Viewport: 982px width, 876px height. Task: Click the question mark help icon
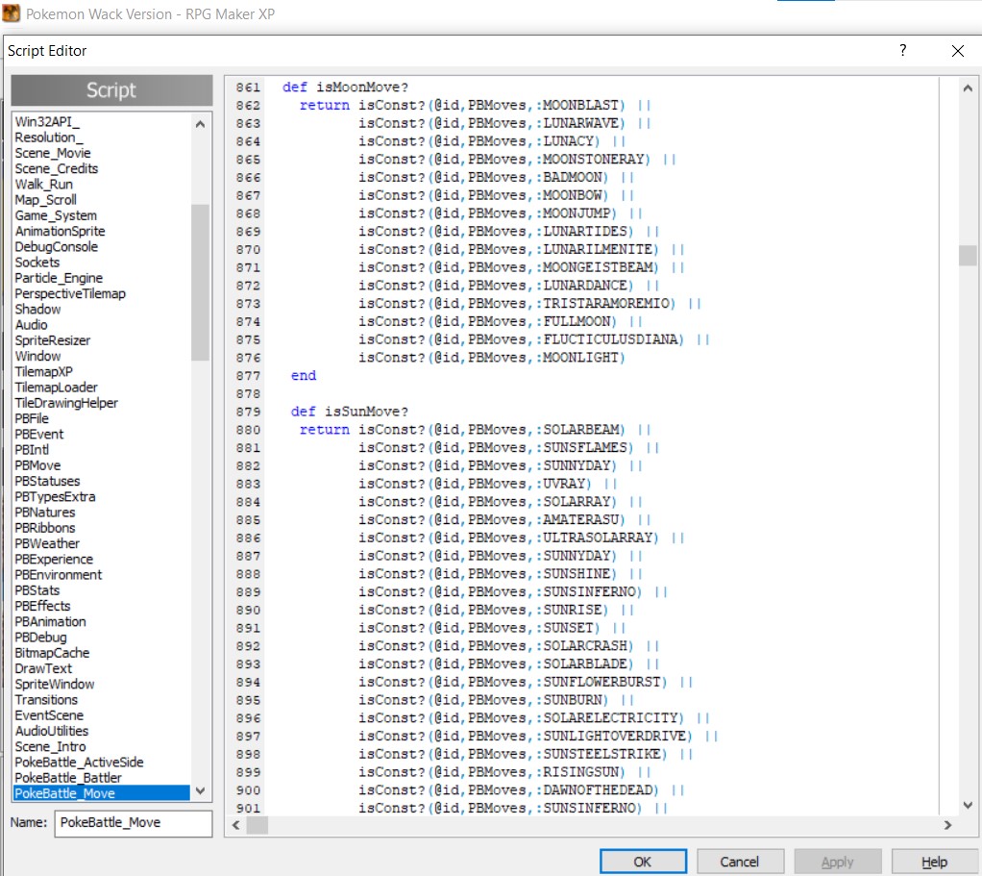click(x=902, y=51)
